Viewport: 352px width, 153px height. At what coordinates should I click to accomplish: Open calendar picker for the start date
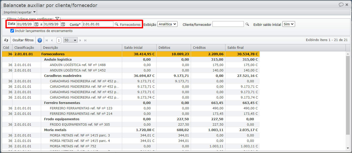(36, 24)
